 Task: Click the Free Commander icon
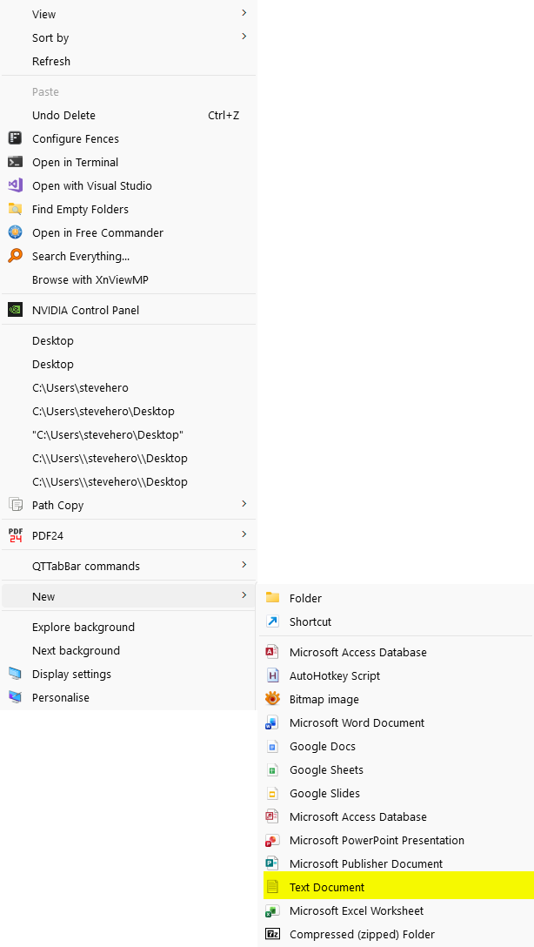(15, 232)
